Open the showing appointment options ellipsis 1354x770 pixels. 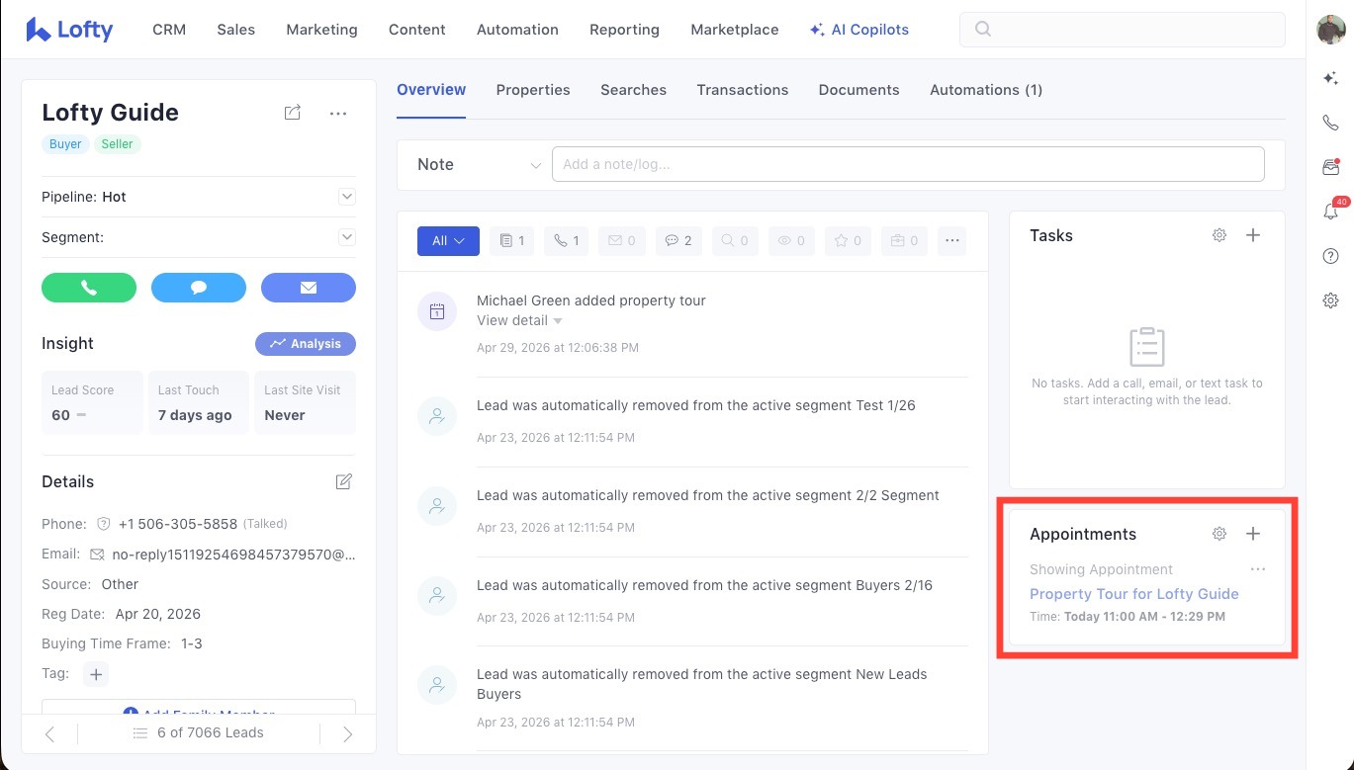click(x=1258, y=569)
